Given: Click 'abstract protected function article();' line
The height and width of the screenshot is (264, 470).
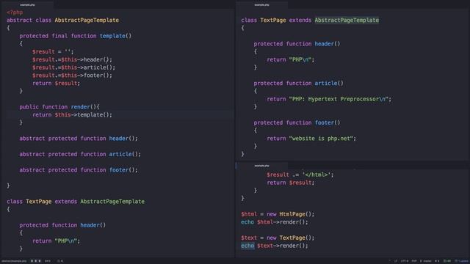Looking at the screenshot, I should tap(80, 154).
